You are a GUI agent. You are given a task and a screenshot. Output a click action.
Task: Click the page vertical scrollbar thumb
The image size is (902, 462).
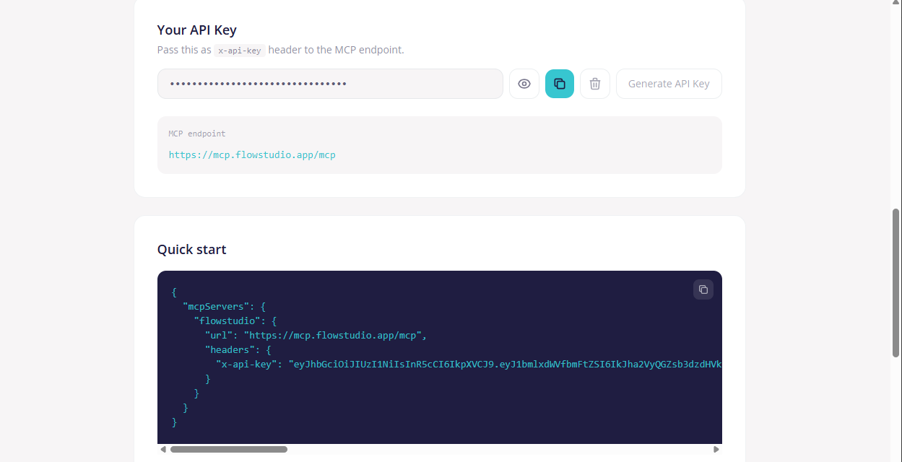click(896, 284)
